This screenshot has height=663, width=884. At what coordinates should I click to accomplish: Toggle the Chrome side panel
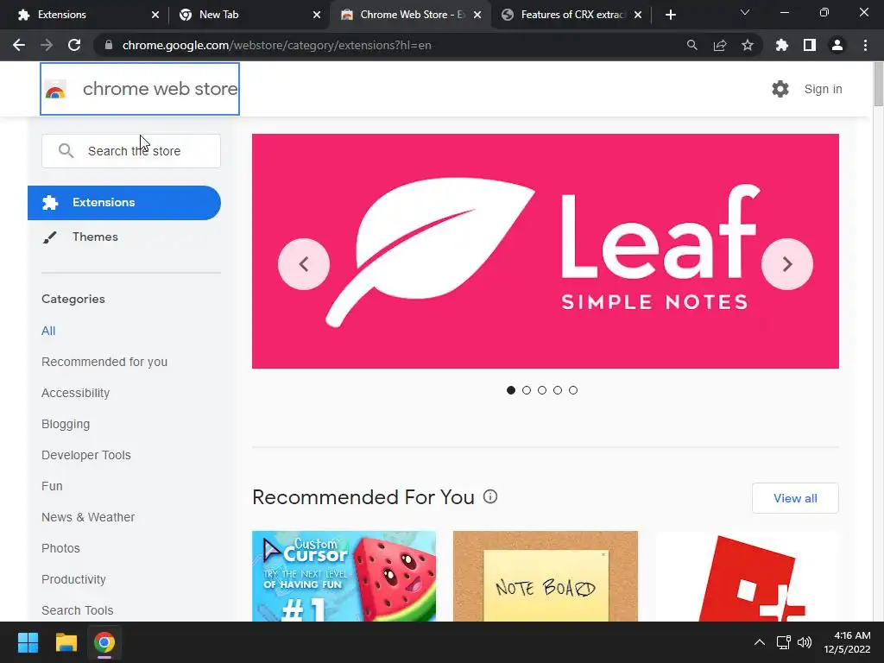coord(810,45)
